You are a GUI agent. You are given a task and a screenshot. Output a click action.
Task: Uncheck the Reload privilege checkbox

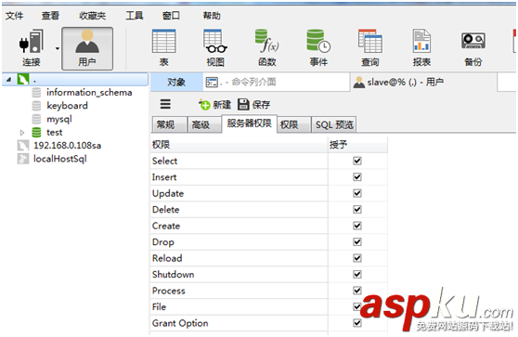pos(357,258)
